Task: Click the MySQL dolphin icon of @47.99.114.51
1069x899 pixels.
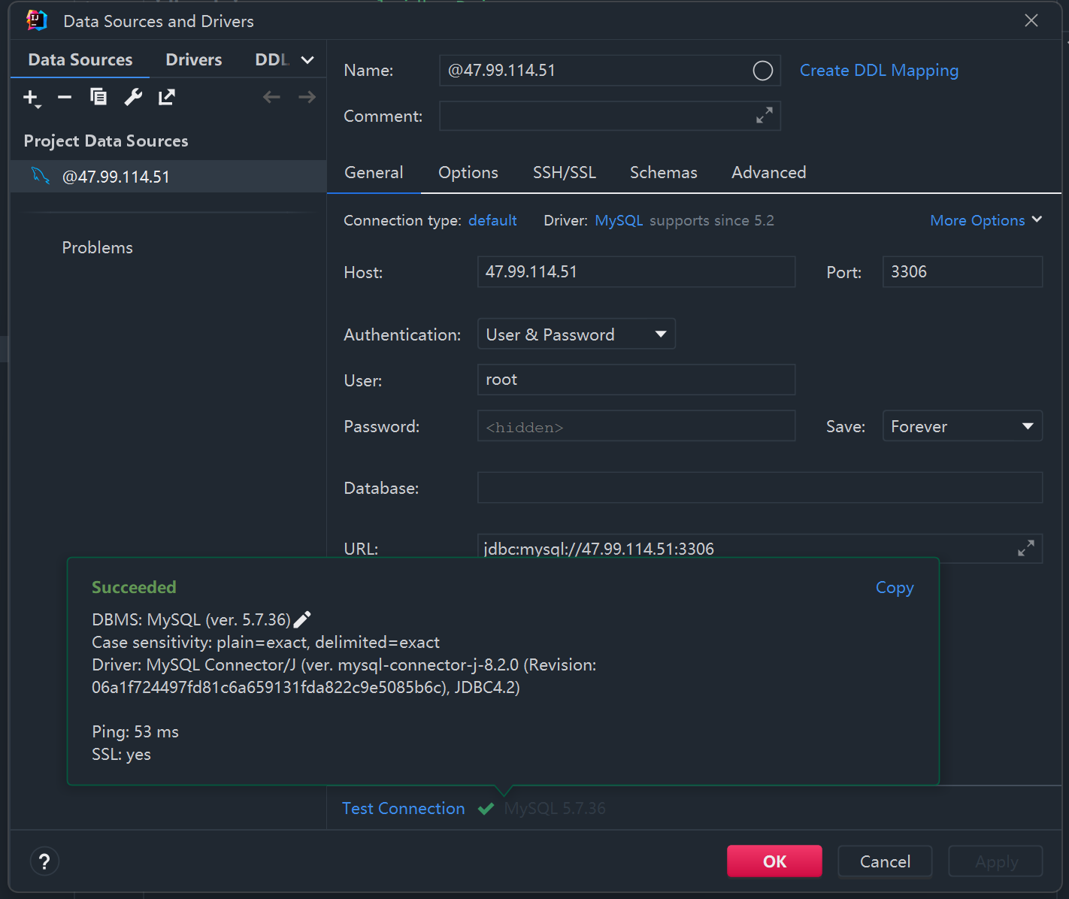Action: 41,176
